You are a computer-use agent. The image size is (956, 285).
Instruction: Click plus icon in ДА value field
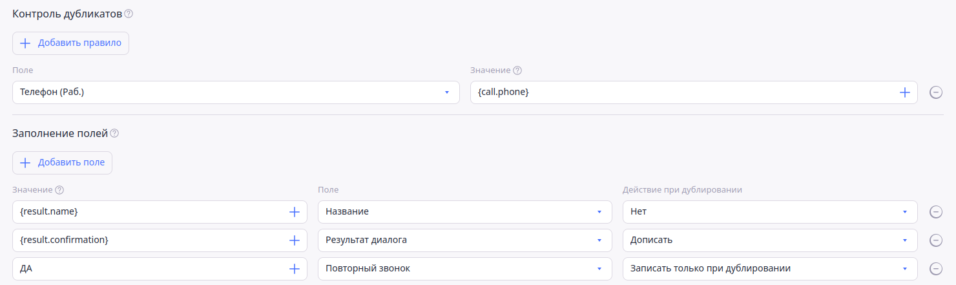(x=294, y=269)
